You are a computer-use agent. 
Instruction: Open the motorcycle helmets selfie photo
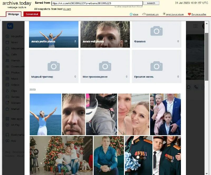(102, 114)
